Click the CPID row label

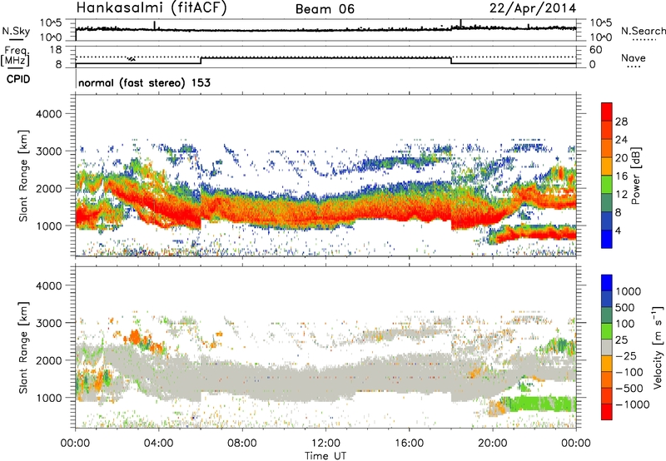[x=18, y=79]
